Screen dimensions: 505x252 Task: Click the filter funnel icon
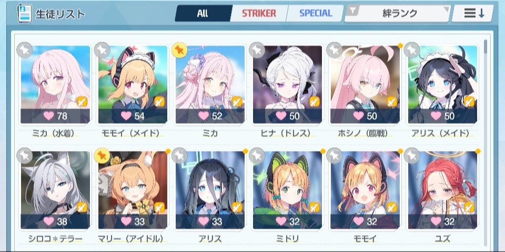(353, 11)
